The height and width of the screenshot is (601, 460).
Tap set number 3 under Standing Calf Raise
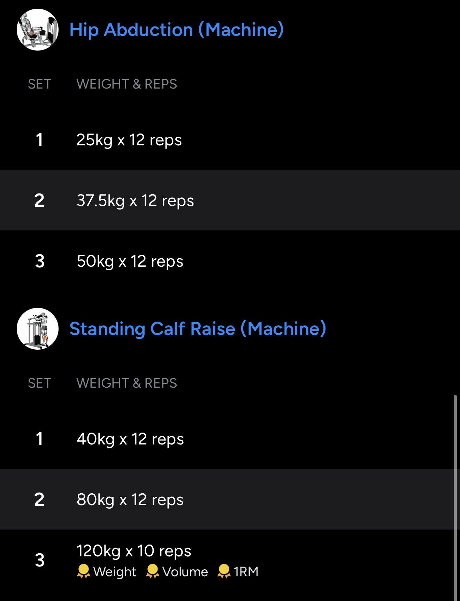pyautogui.click(x=40, y=560)
